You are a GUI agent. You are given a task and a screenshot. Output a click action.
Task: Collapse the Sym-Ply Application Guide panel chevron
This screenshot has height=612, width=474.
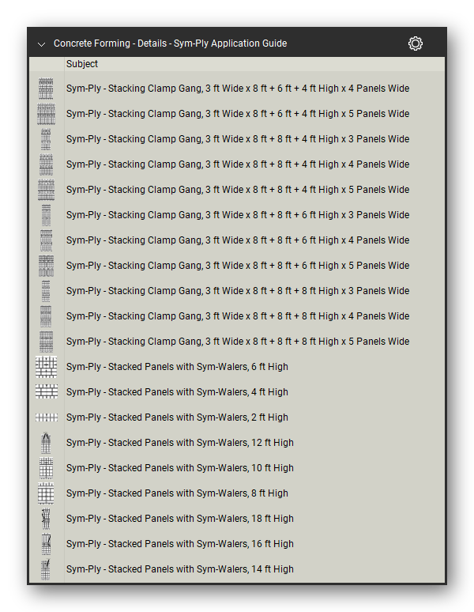point(41,44)
